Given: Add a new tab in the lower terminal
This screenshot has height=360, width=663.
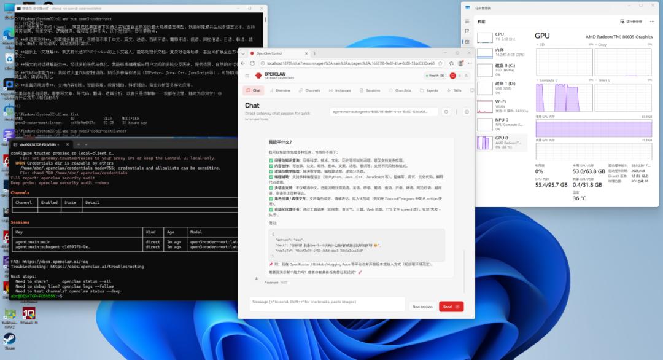Looking at the screenshot, I should click(78, 144).
